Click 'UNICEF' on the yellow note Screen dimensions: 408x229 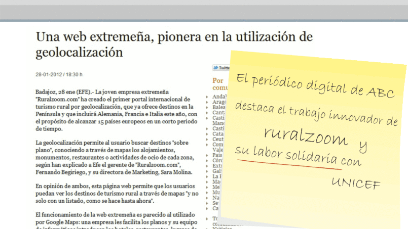(355, 183)
